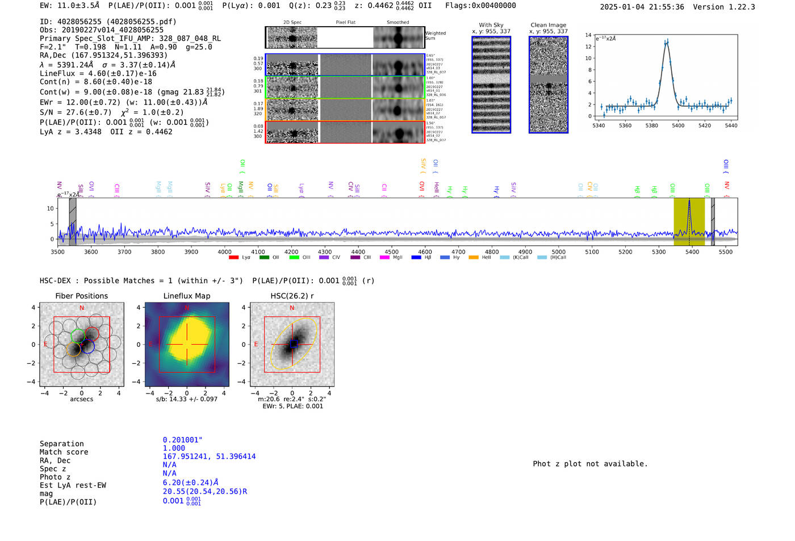Screen dimensions: 795x541
Task: Select the CIV purple legend swatch
Action: pos(324,258)
